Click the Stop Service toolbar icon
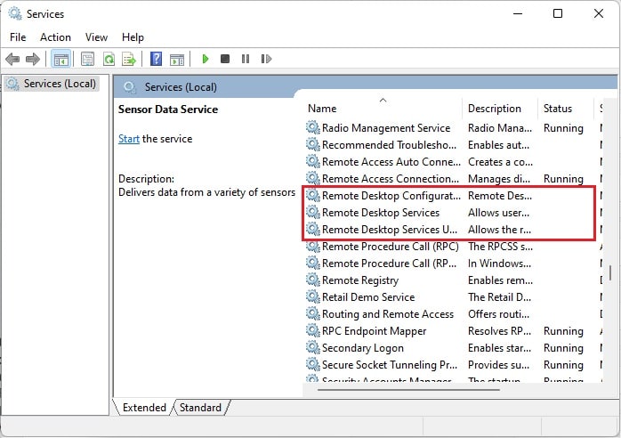Viewport: 621px width, 438px height. tap(225, 59)
